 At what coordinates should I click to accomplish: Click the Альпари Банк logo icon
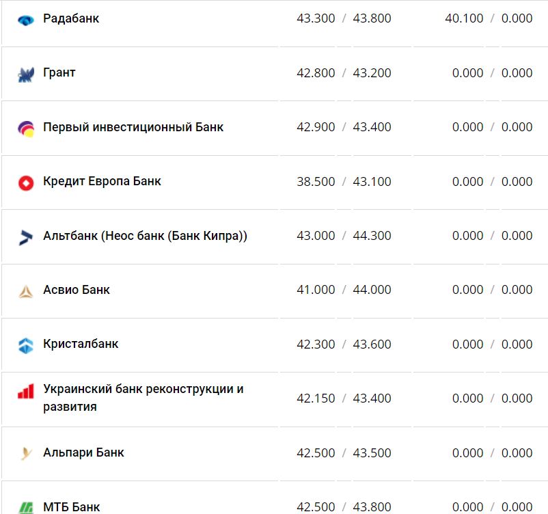26,453
